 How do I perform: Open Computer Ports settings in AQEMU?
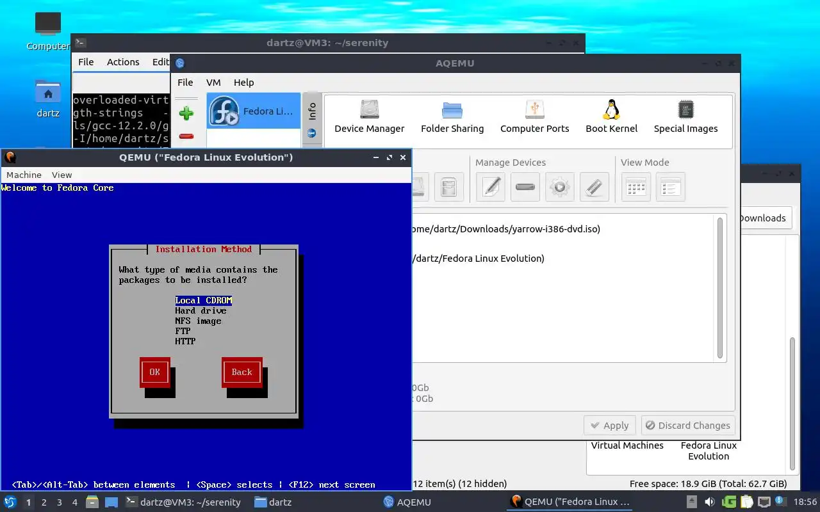[534, 116]
